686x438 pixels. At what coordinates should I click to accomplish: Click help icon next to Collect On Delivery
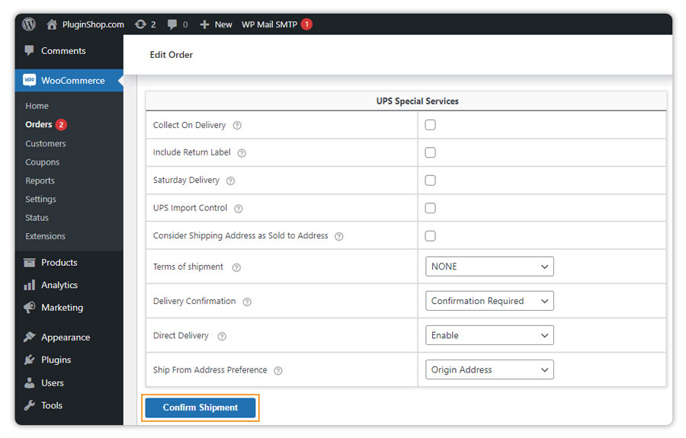[x=237, y=126]
